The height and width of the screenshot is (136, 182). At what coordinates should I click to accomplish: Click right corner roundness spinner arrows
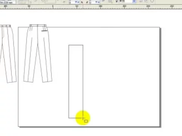[97, 2]
